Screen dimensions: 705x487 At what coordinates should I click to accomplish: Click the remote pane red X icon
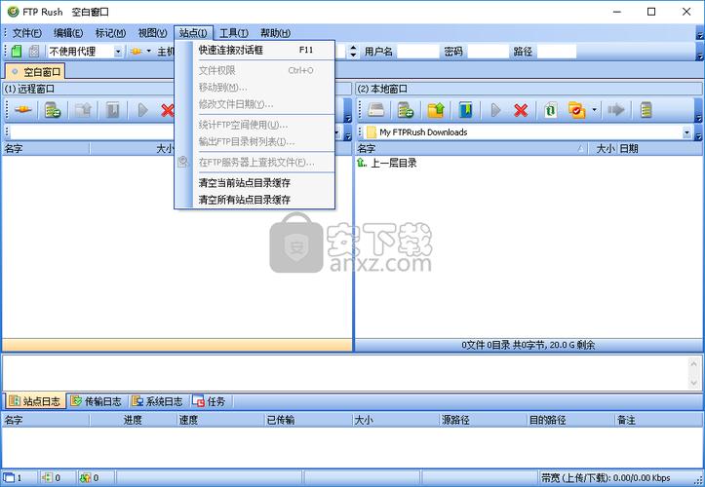click(x=168, y=110)
